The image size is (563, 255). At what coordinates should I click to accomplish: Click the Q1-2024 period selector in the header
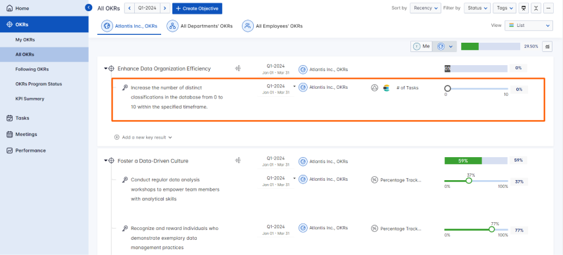[x=147, y=9]
